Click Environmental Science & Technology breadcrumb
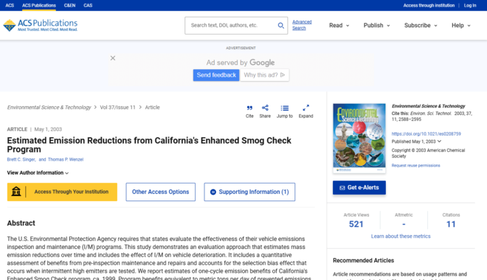This screenshot has height=280, width=487. point(49,108)
